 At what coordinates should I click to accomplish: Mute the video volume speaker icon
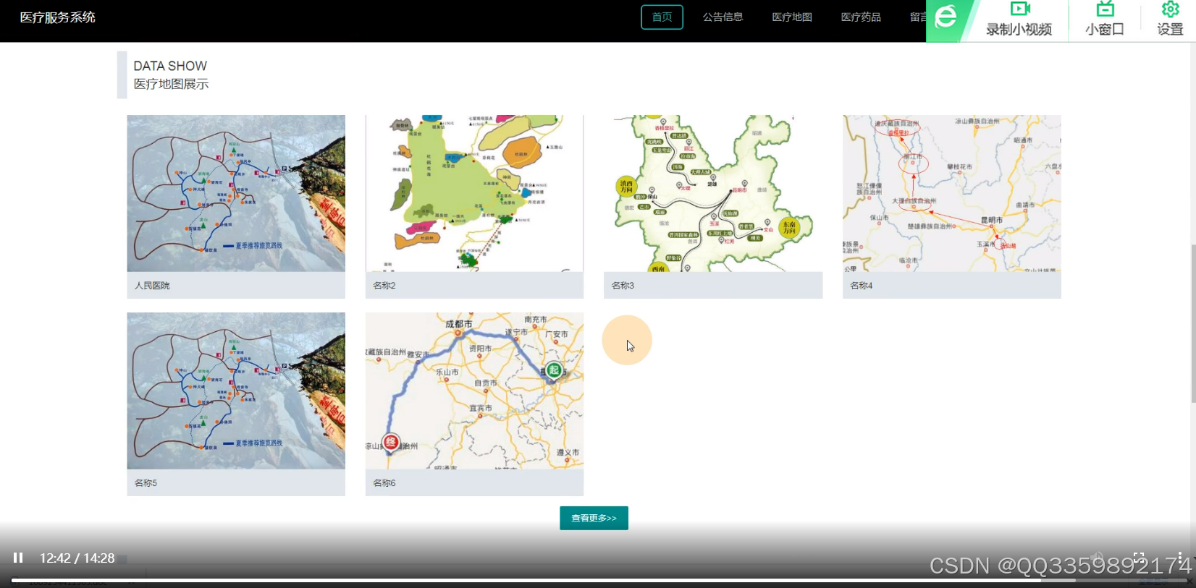[x=1098, y=557]
